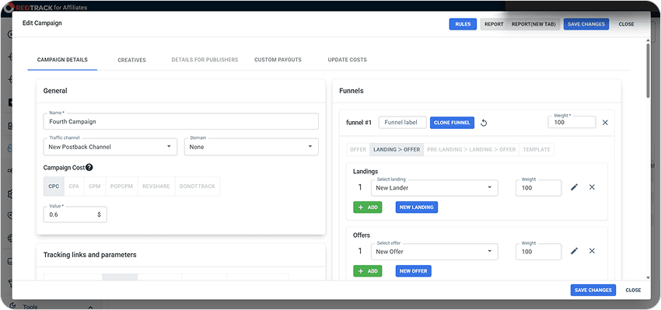Click the REPORT button
The image size is (661, 310).
click(494, 24)
